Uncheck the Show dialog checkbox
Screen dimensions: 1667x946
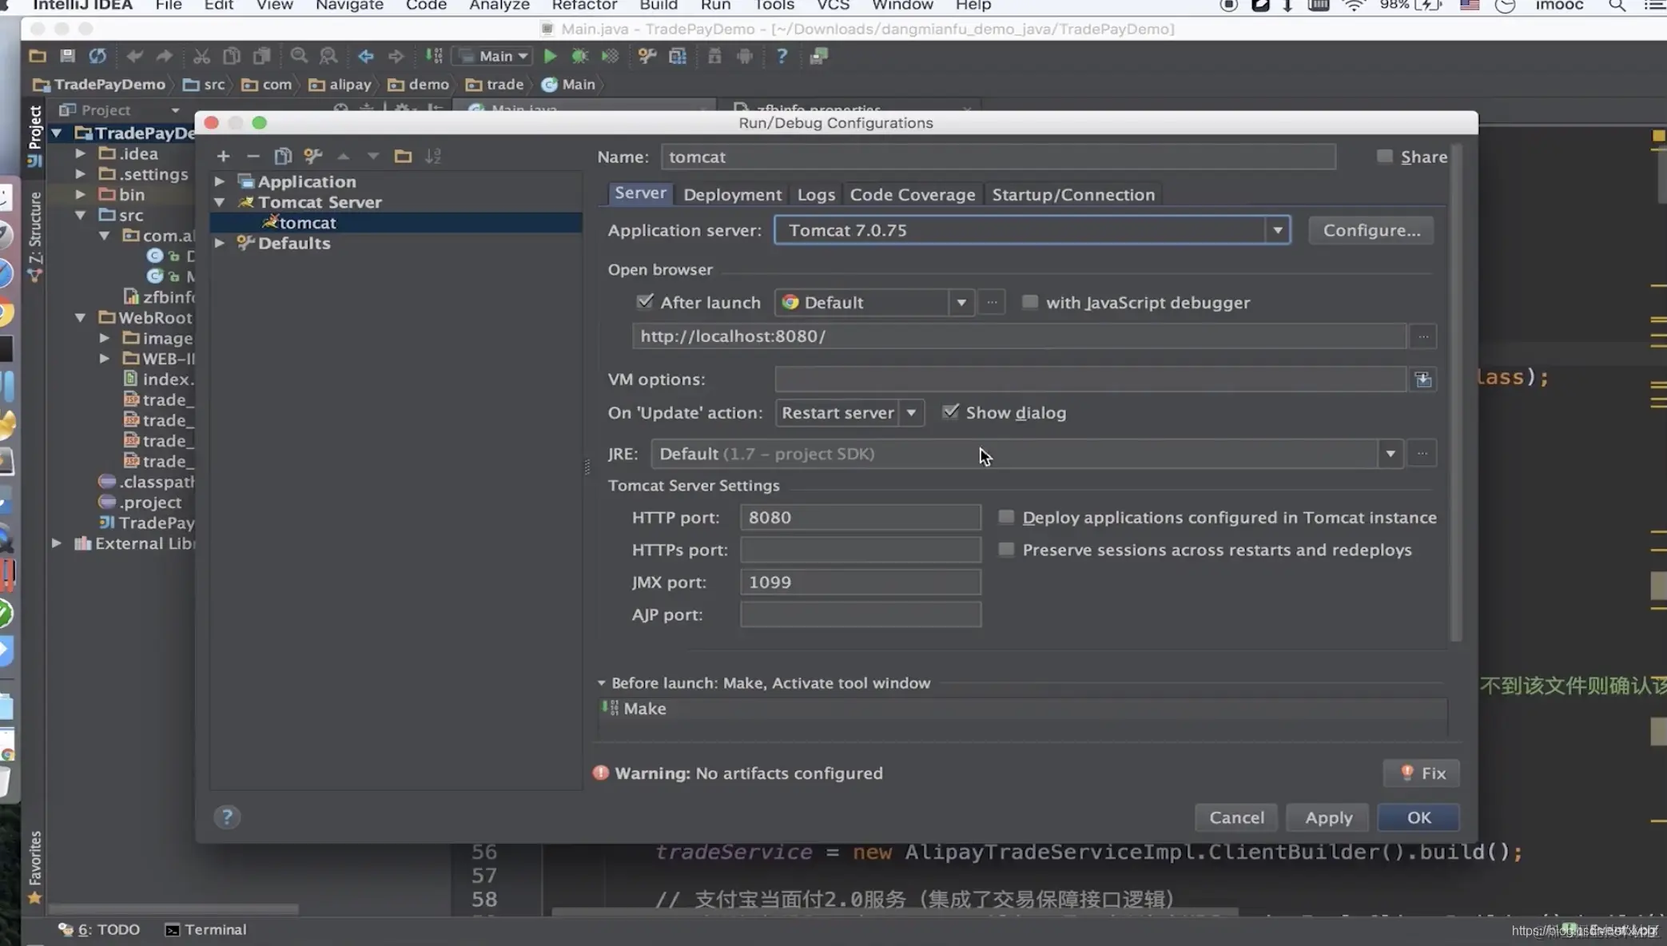click(x=950, y=412)
